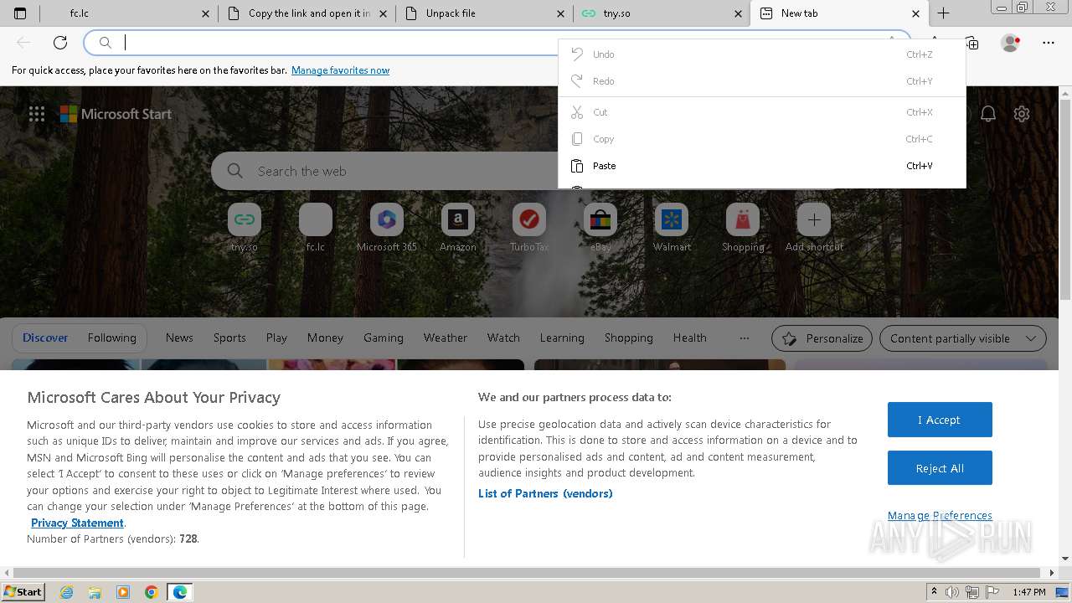Open the Microsoft apps grid launcher
This screenshot has height=603, width=1072.
[x=37, y=114]
